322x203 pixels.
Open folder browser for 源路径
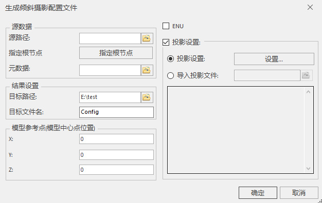[147, 38]
